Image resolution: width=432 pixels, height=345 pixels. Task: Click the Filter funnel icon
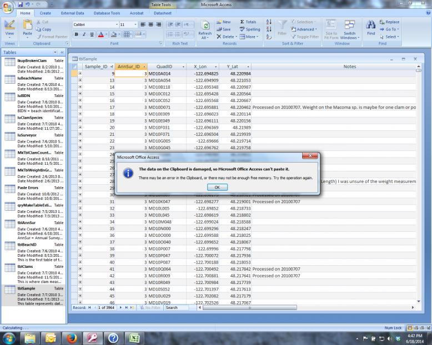(x=282, y=25)
